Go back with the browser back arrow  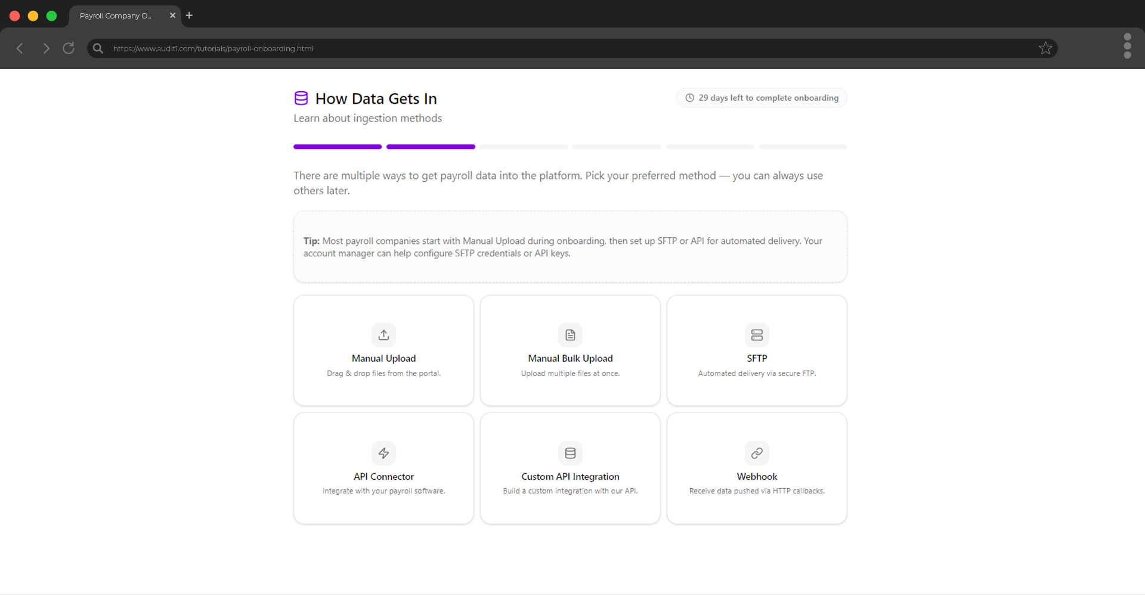click(x=20, y=48)
